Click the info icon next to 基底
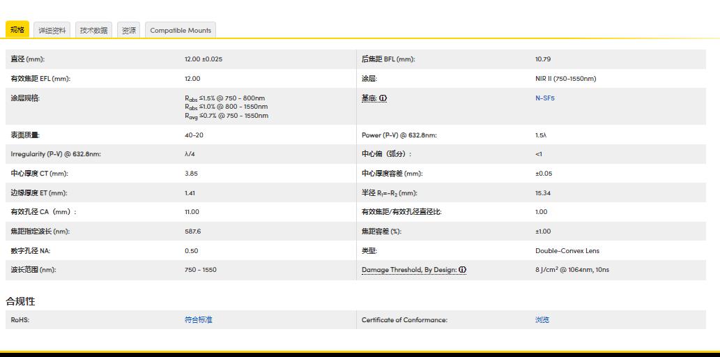This screenshot has width=720, height=357. point(383,98)
